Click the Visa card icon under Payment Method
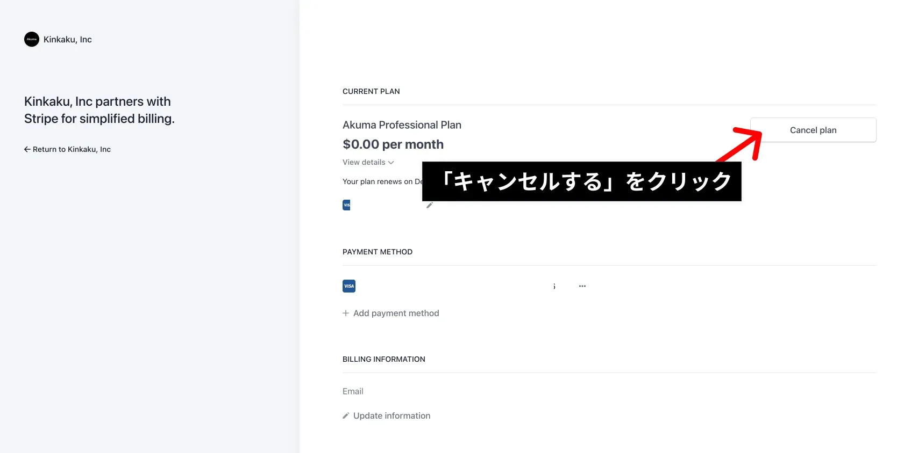 point(349,286)
